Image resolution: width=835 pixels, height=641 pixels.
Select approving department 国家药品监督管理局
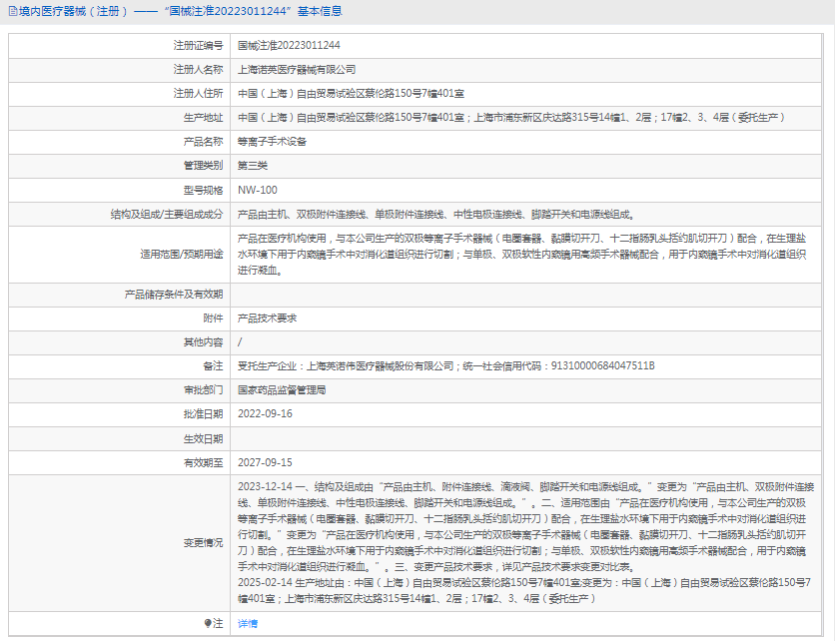[x=282, y=389]
